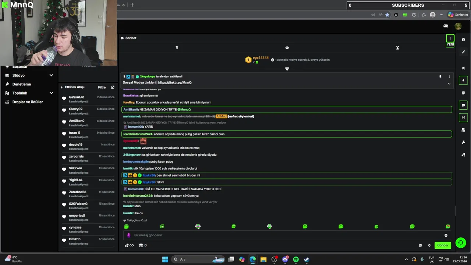This screenshot has width=471, height=265.
Task: Open the emoji picker in message box
Action: pos(446,235)
